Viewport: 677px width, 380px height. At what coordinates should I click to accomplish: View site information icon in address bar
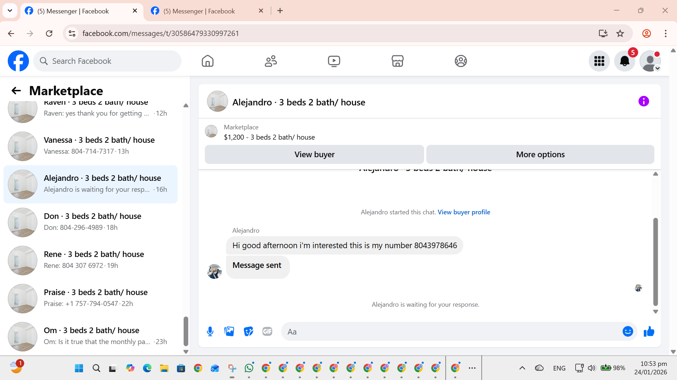click(x=72, y=33)
